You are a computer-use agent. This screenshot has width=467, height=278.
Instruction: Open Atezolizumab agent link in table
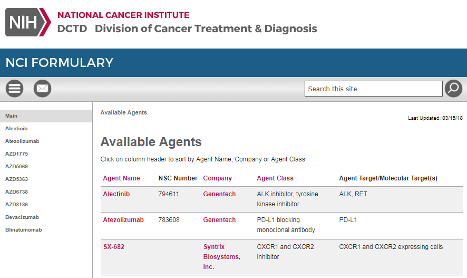(x=123, y=220)
